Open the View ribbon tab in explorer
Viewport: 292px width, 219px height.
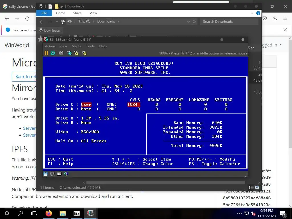[x=93, y=13]
